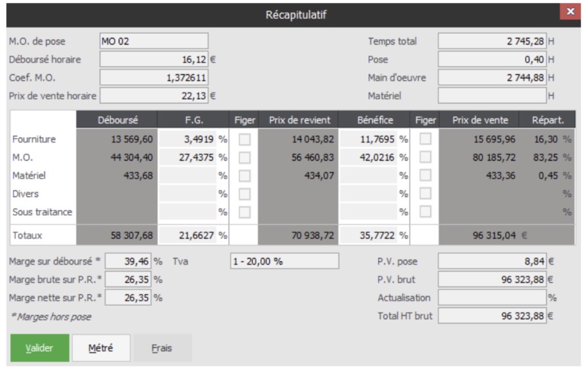Click Marge sur déboursé field 39,46

point(128,261)
